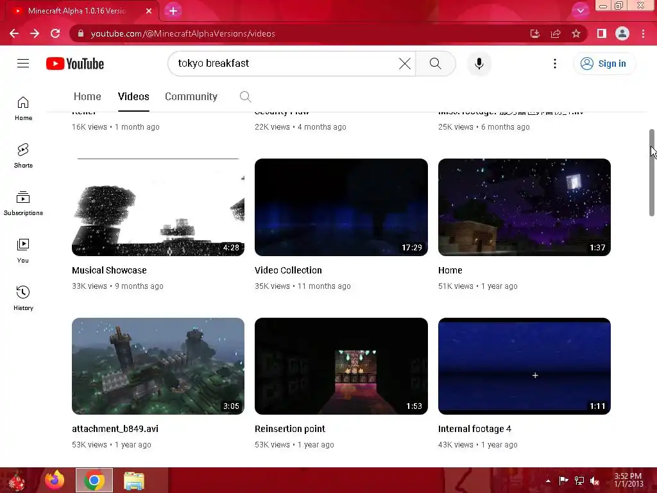The image size is (657, 493).
Task: Close the Minecraft Alpha tab
Action: (149, 11)
